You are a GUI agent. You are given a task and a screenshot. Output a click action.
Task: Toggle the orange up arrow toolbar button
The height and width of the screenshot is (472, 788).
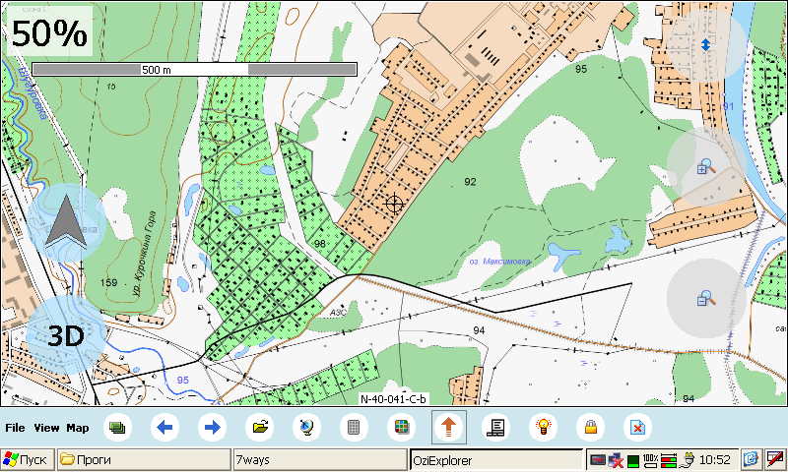(449, 428)
